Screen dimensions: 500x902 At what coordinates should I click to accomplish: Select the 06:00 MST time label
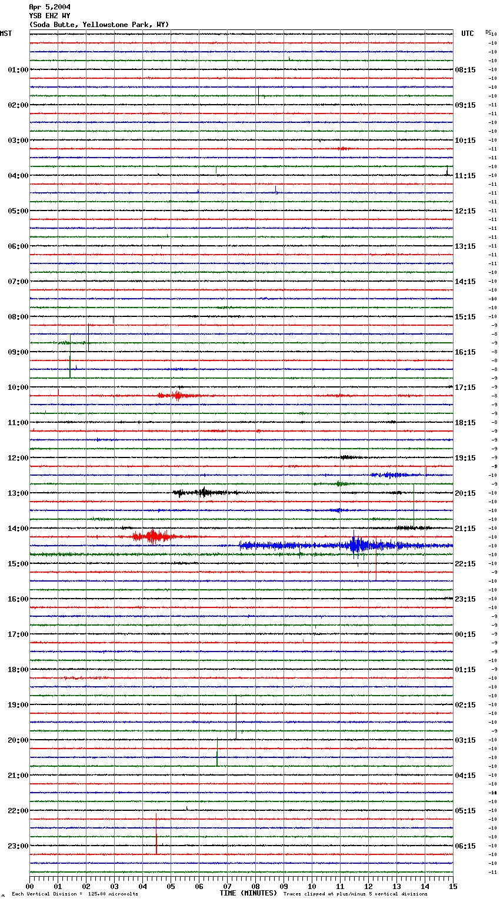(18, 246)
